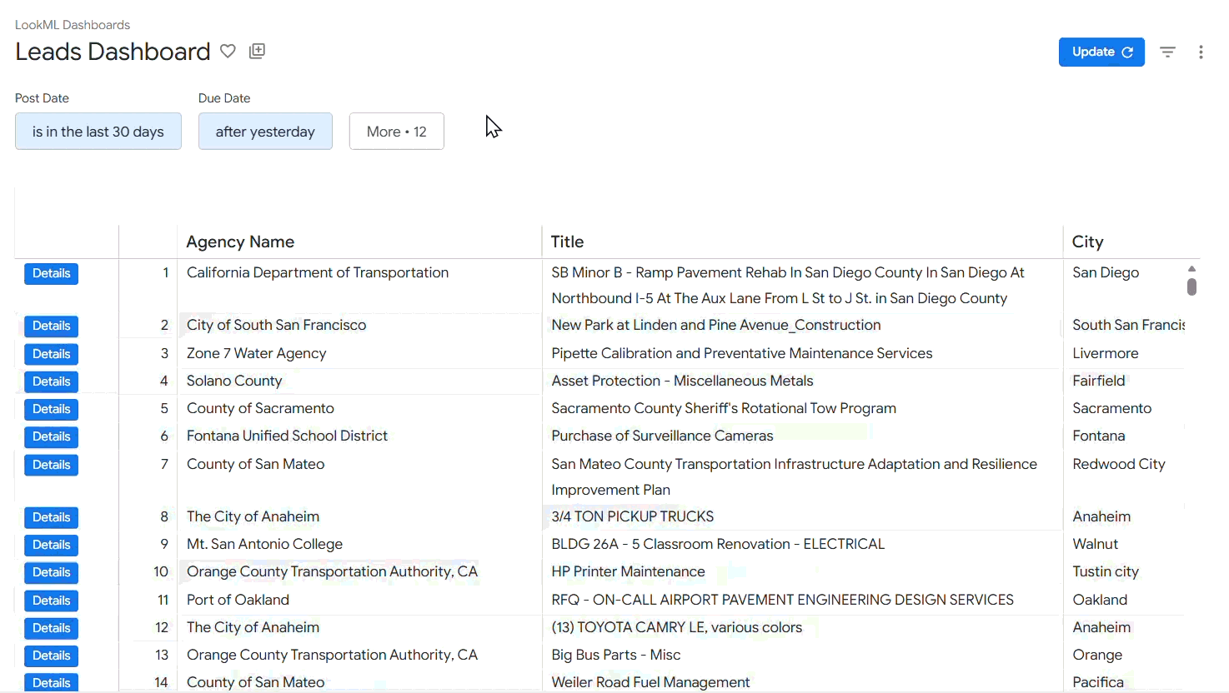Open Details for Big Bus Parts - Misc row

pos(51,656)
